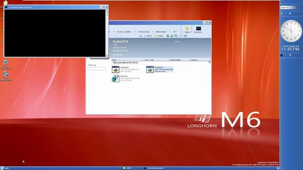Select the Windows Vista breadcrumb segment
The width and height of the screenshot is (303, 170).
click(143, 32)
